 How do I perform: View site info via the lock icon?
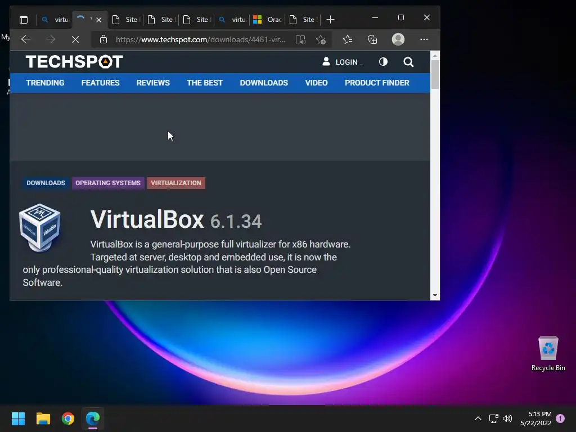(x=103, y=39)
